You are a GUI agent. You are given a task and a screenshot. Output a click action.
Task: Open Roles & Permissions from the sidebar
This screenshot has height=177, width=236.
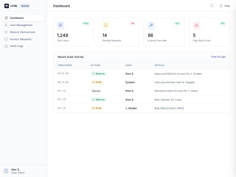tap(22, 32)
